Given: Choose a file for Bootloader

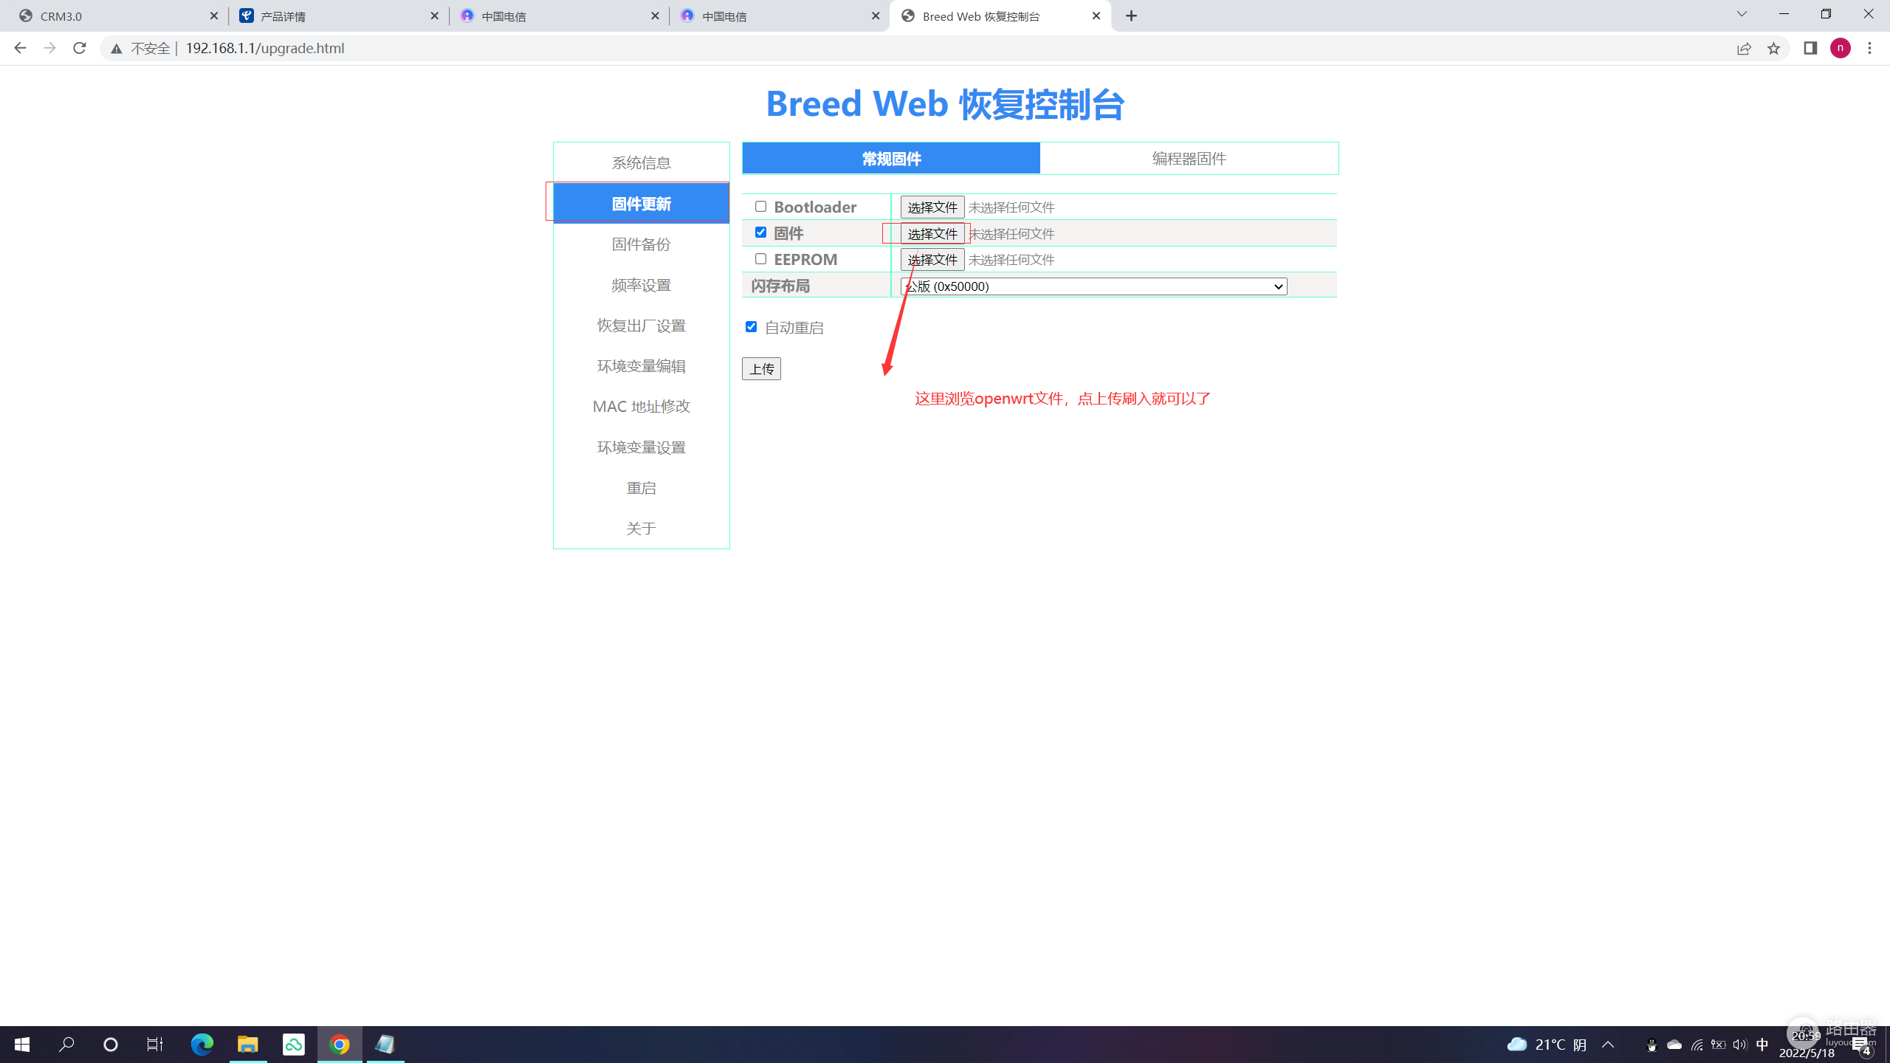Looking at the screenshot, I should pyautogui.click(x=932, y=207).
